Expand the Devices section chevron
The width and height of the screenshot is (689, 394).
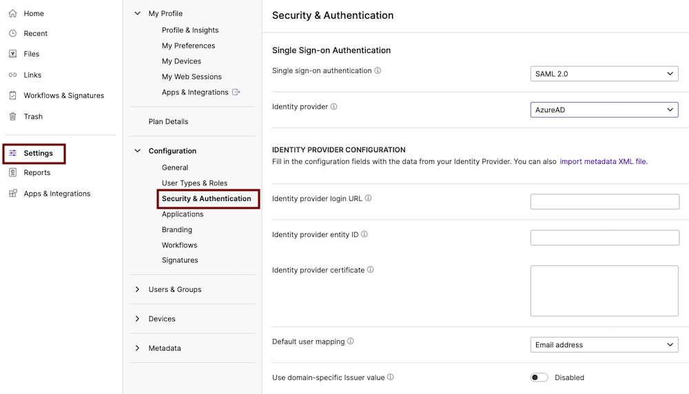tap(138, 318)
